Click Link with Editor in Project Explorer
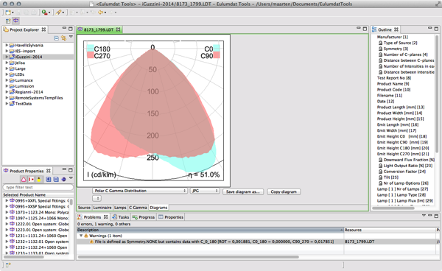The image size is (442, 271). [63, 38]
